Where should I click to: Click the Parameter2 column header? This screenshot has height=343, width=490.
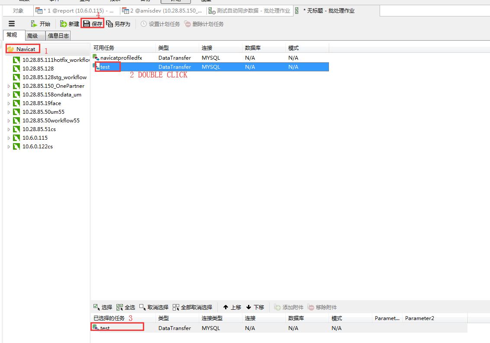tap(435, 318)
